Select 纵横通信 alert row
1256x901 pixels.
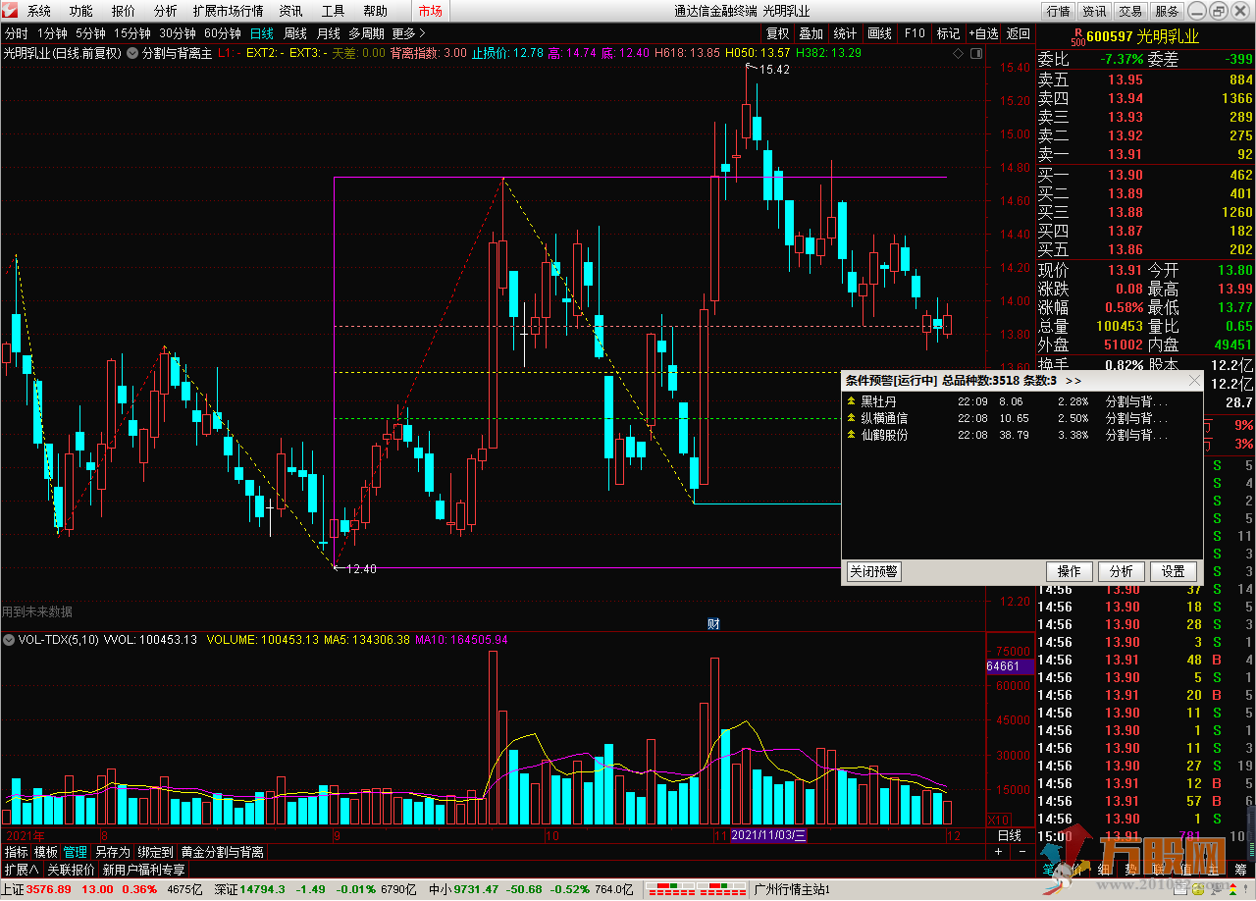coord(1020,418)
